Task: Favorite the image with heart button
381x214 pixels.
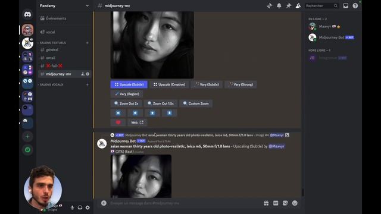Action: pos(118,122)
